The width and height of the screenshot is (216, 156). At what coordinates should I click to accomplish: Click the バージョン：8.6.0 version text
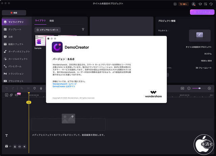63,59
